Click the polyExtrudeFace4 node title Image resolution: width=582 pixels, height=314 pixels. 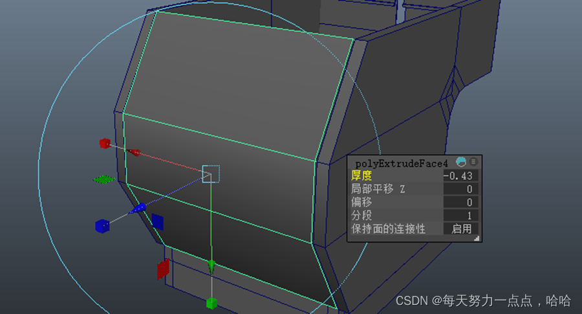[x=401, y=164]
